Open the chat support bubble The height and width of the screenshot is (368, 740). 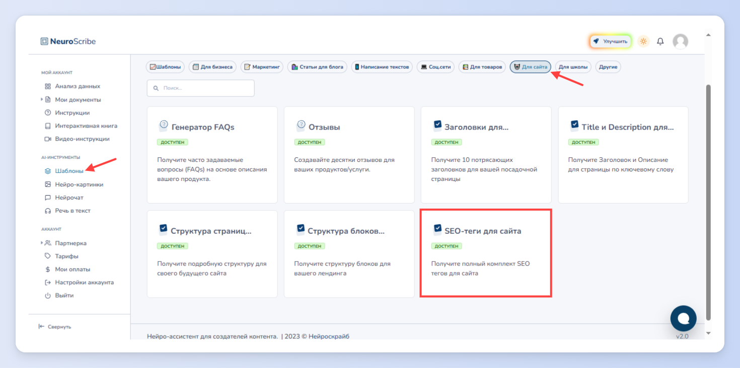click(x=683, y=318)
